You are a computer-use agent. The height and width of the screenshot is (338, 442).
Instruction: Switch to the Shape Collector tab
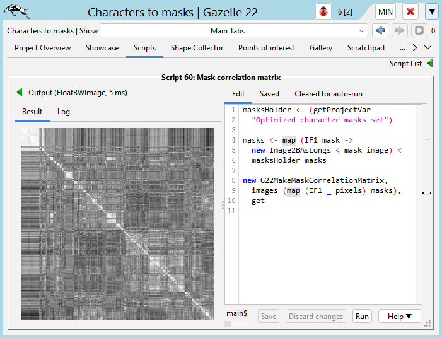(x=197, y=48)
